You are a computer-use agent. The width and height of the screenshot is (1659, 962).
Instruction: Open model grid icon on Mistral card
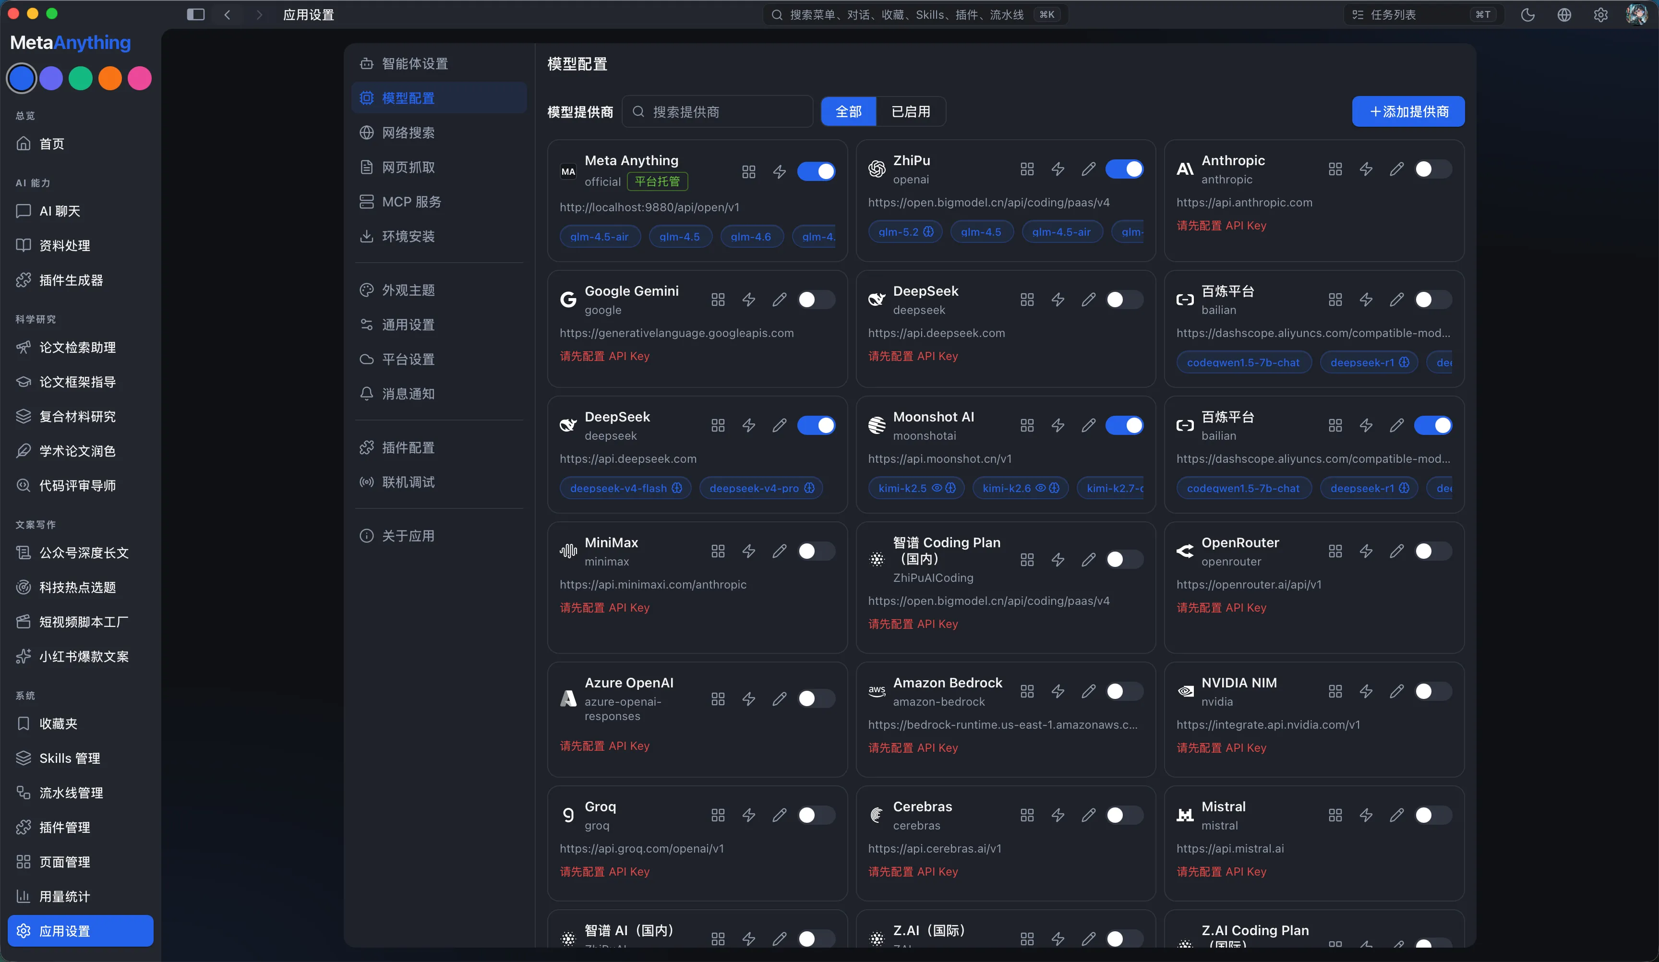tap(1335, 815)
